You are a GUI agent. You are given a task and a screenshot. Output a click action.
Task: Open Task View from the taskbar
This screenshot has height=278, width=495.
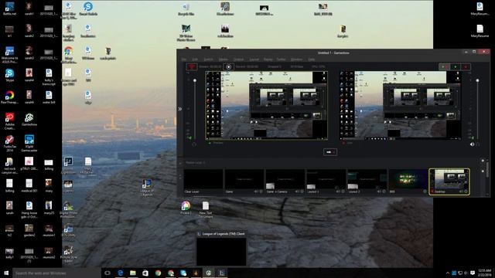pyautogui.click(x=108, y=273)
